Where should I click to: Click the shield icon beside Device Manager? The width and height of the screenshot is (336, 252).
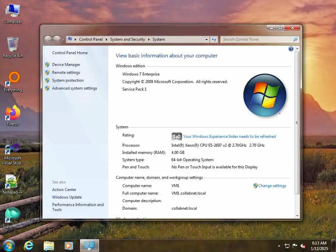pos(47,65)
